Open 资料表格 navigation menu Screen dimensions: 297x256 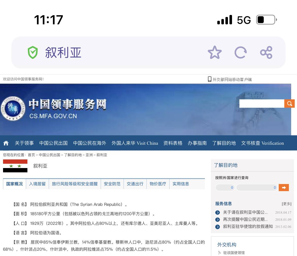click(173, 143)
